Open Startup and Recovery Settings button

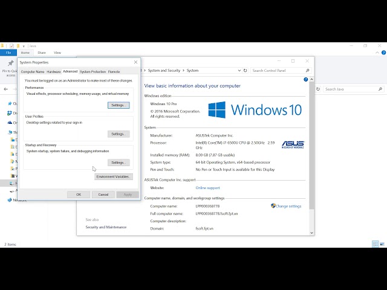(119, 163)
